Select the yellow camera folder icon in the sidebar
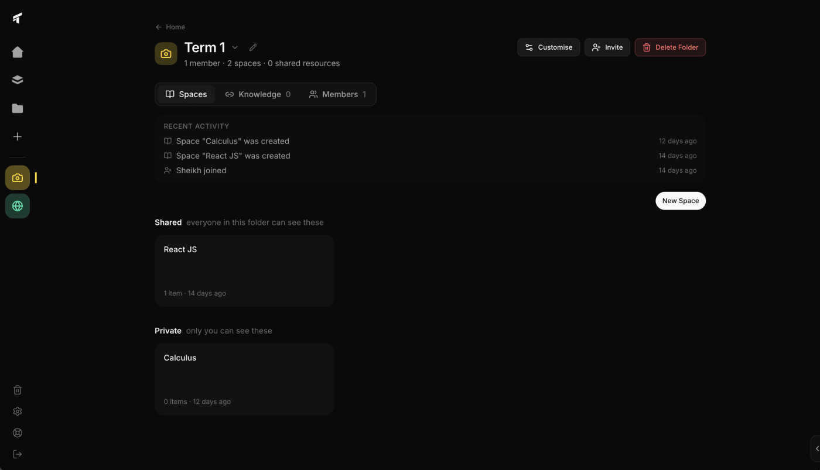Screen dimensions: 820x470 click(18, 178)
